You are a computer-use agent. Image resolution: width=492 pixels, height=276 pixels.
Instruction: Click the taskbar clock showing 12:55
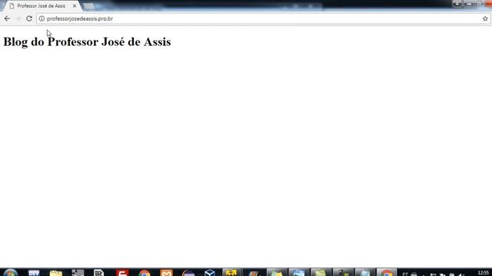(x=484, y=273)
